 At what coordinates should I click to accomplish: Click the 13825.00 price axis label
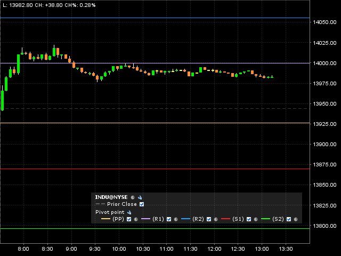pos(324,205)
